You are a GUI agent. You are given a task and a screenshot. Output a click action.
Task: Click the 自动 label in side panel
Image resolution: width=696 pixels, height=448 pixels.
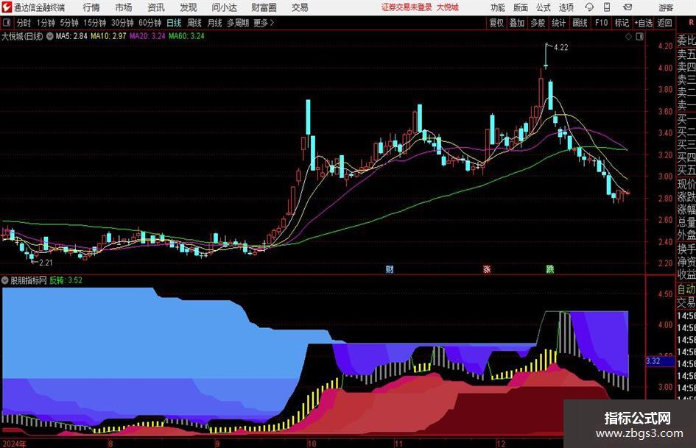[x=686, y=289]
